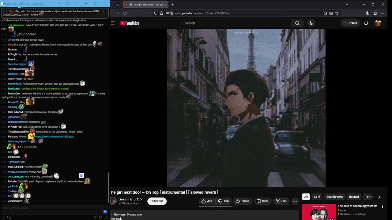Click the install/download icon in address bar

pyautogui.click(x=331, y=13)
